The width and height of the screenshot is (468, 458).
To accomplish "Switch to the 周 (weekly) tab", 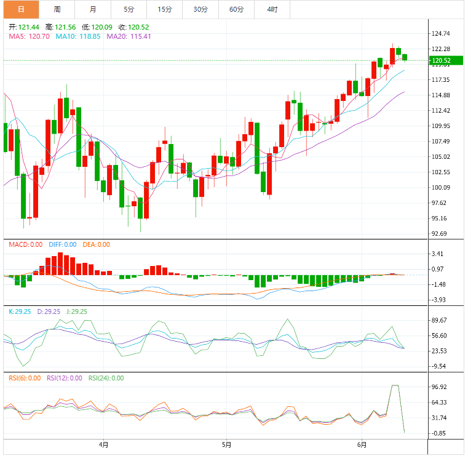I will [x=57, y=9].
